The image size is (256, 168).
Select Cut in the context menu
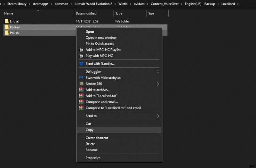88,124
